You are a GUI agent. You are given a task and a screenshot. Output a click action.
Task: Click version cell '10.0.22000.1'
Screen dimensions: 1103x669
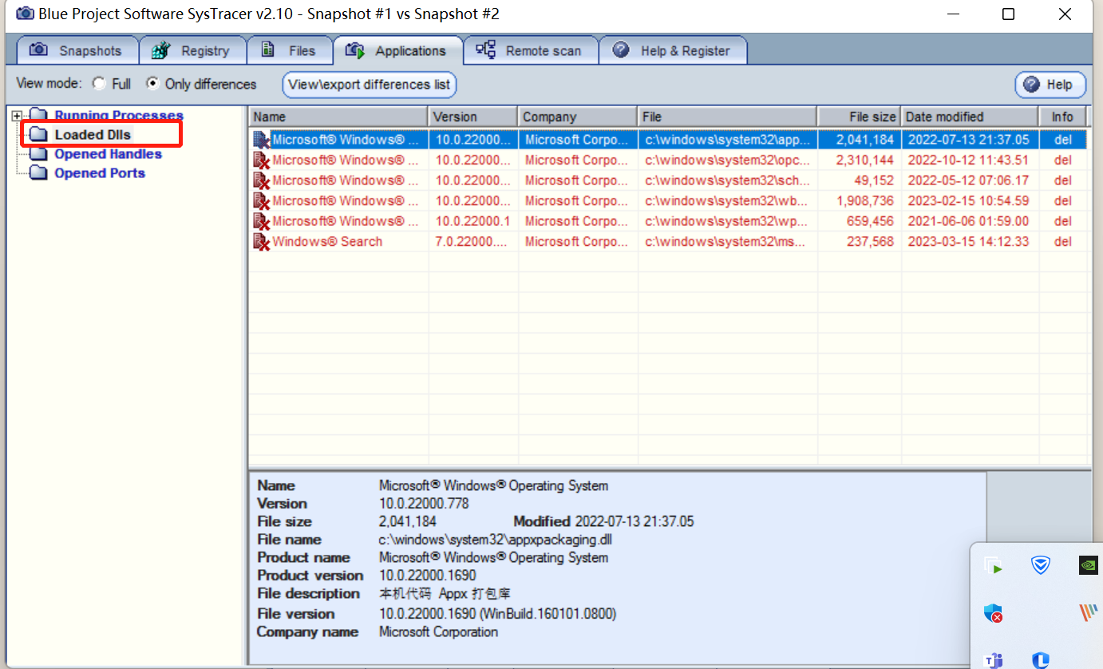[472, 221]
